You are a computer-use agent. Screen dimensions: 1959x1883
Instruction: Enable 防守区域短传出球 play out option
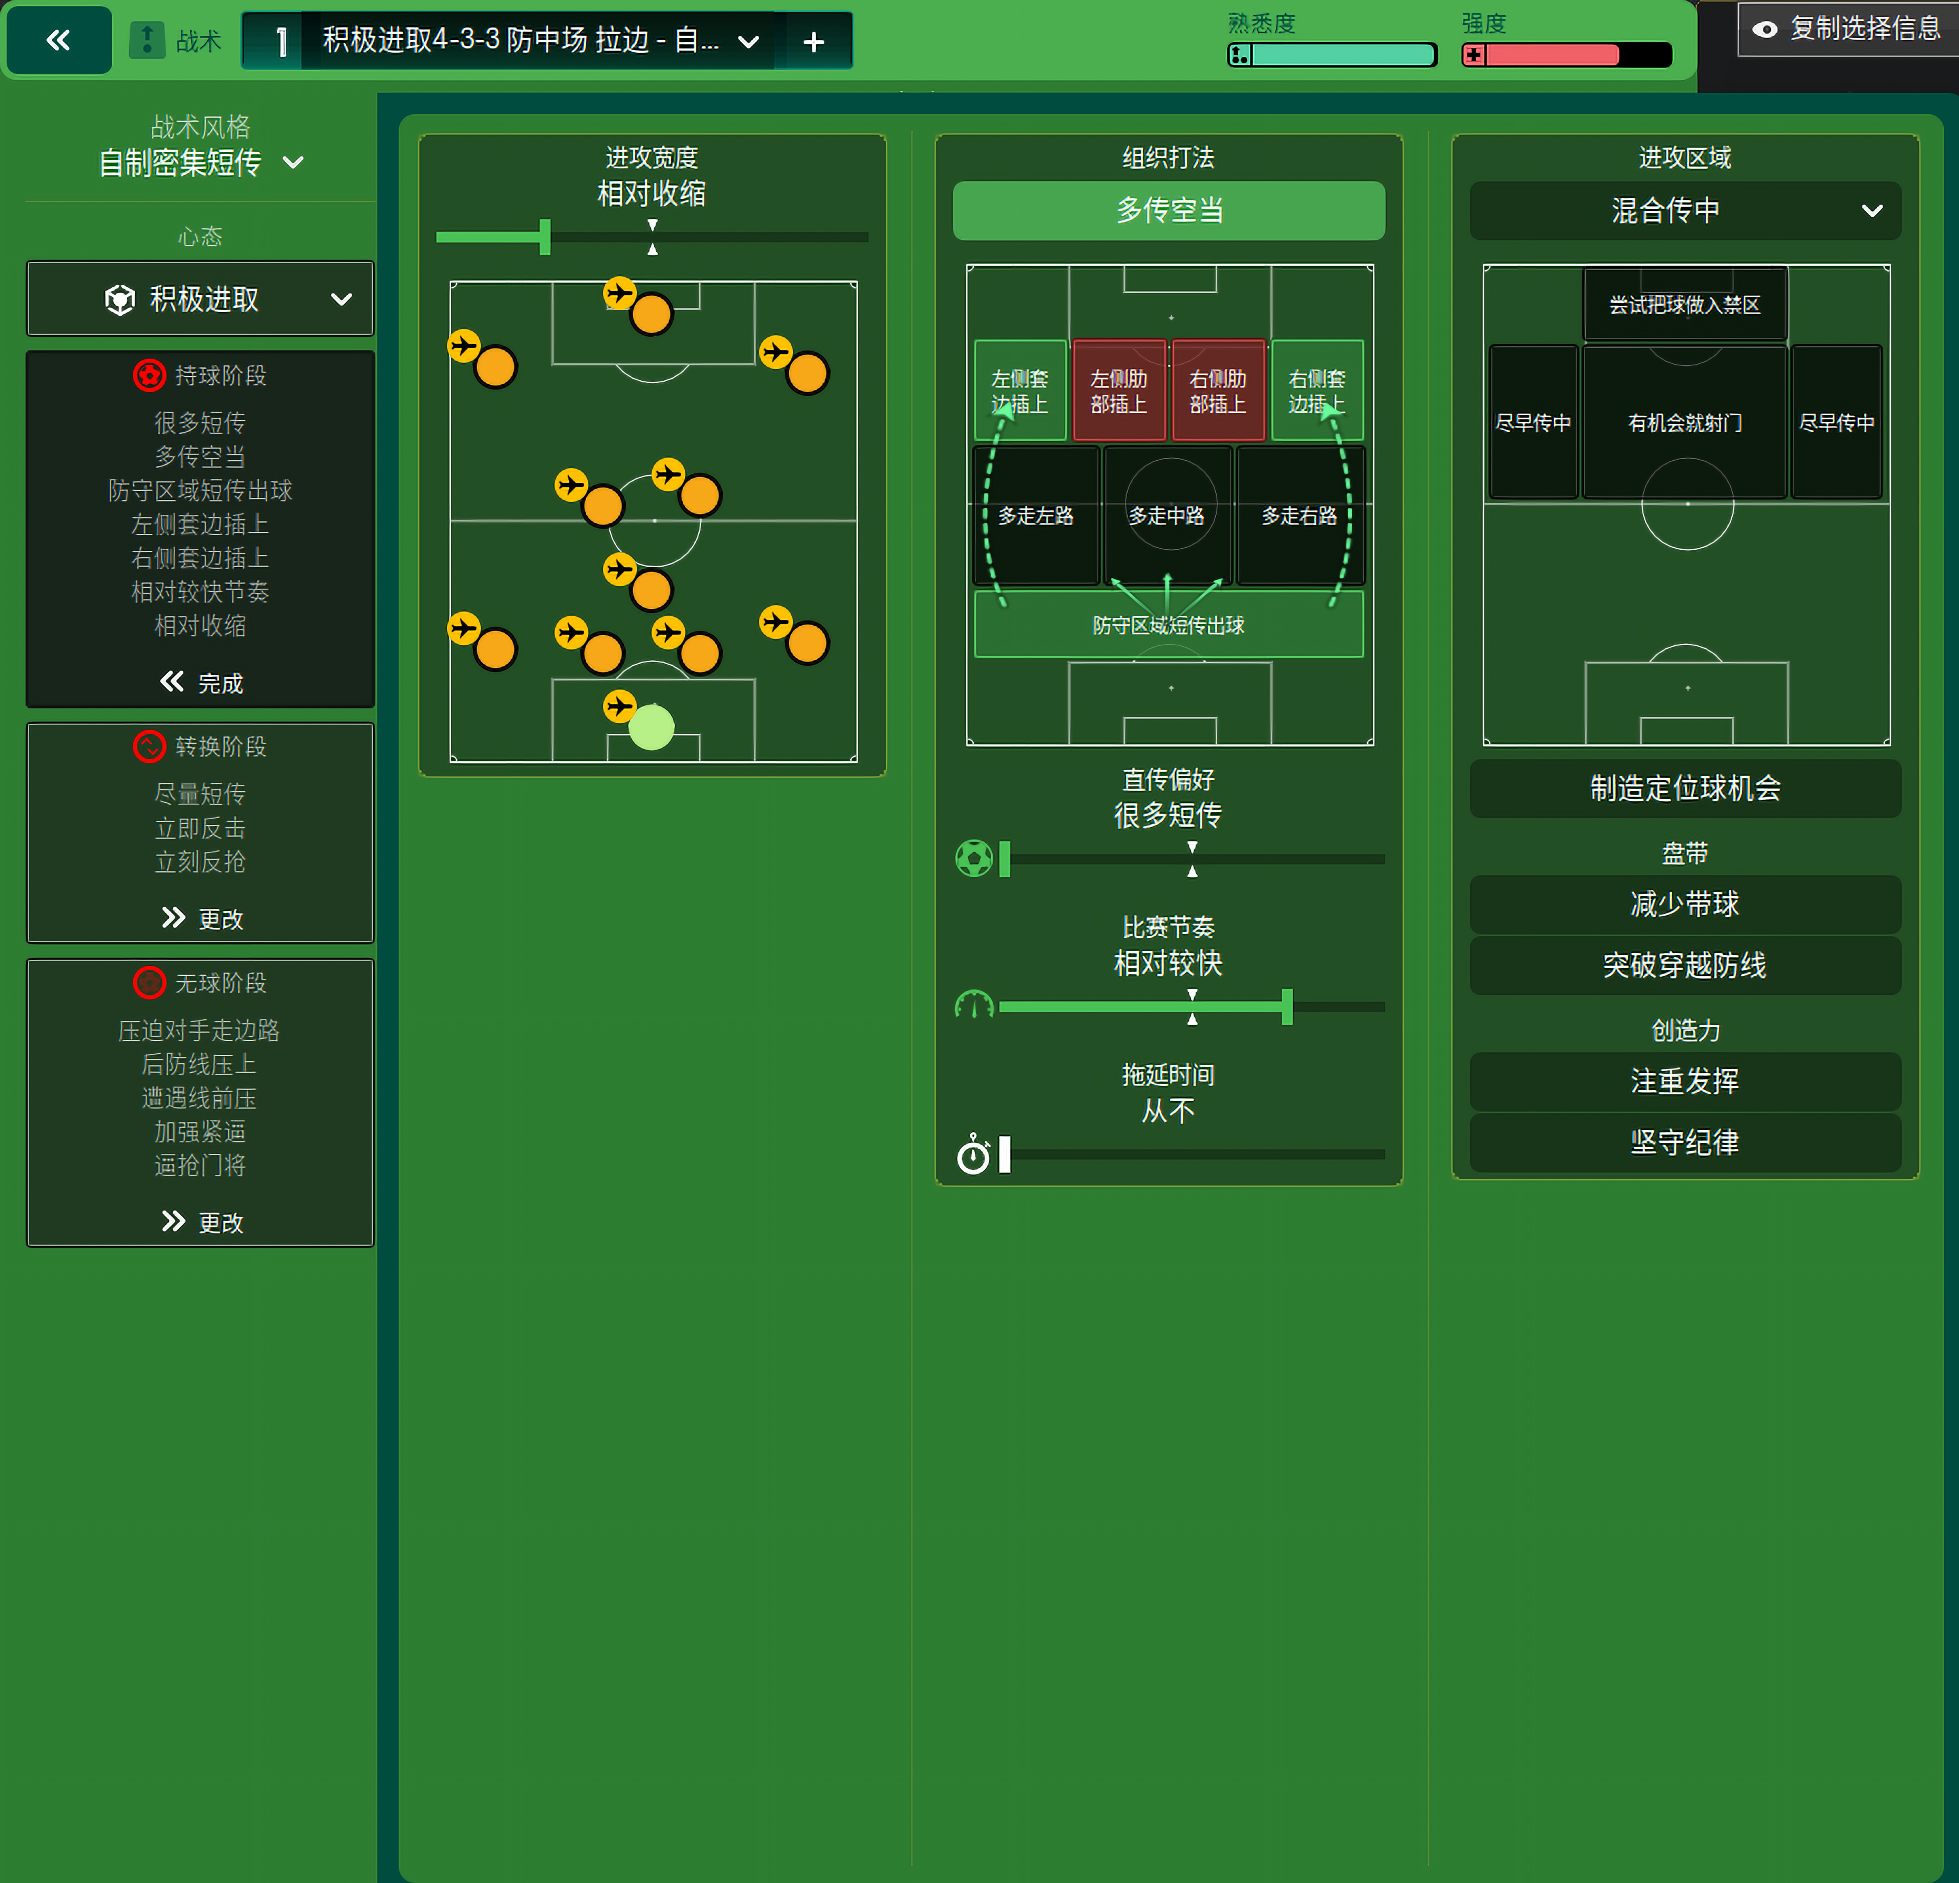tap(1167, 626)
